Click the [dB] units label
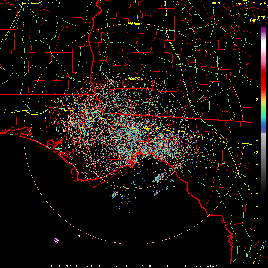The image size is (268, 268). (254, 21)
